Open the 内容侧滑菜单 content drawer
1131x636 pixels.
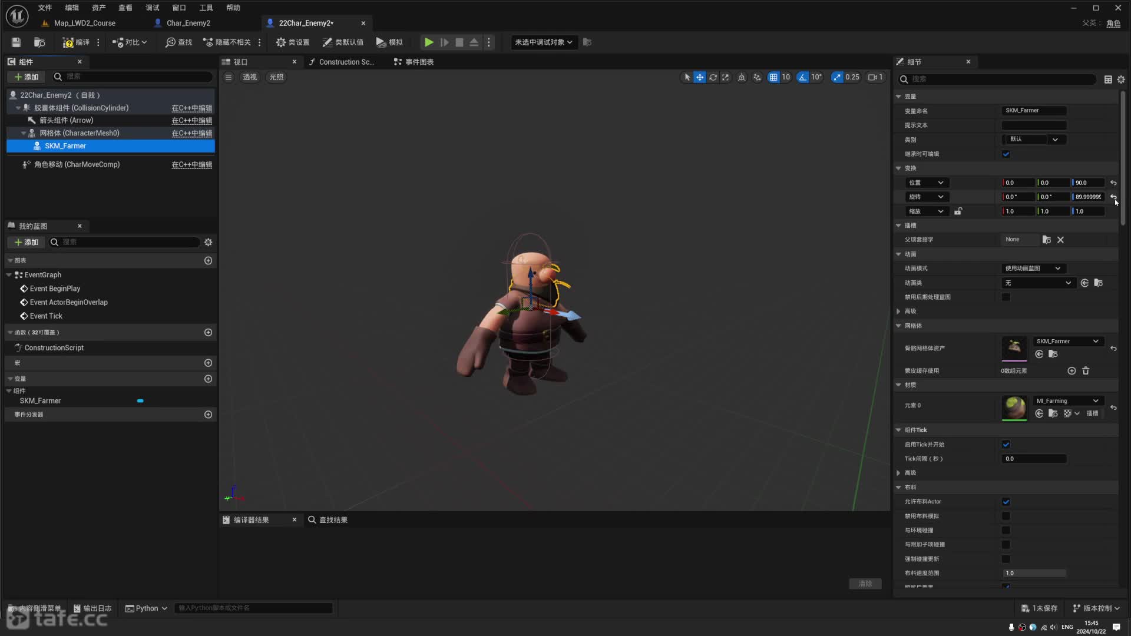coord(34,608)
